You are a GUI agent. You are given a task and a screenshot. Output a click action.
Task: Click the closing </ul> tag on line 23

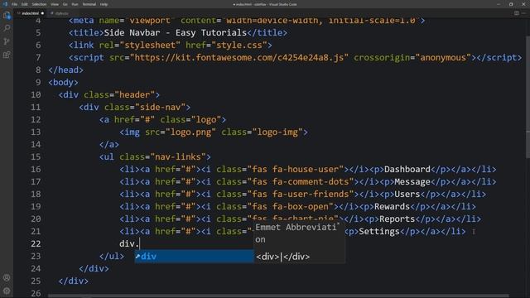coord(112,256)
